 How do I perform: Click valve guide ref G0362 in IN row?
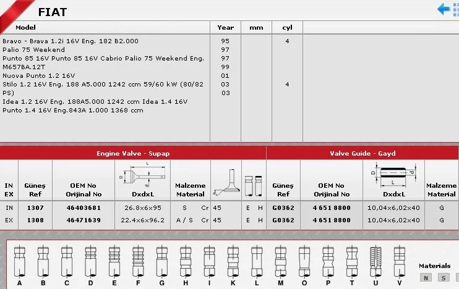tap(283, 208)
